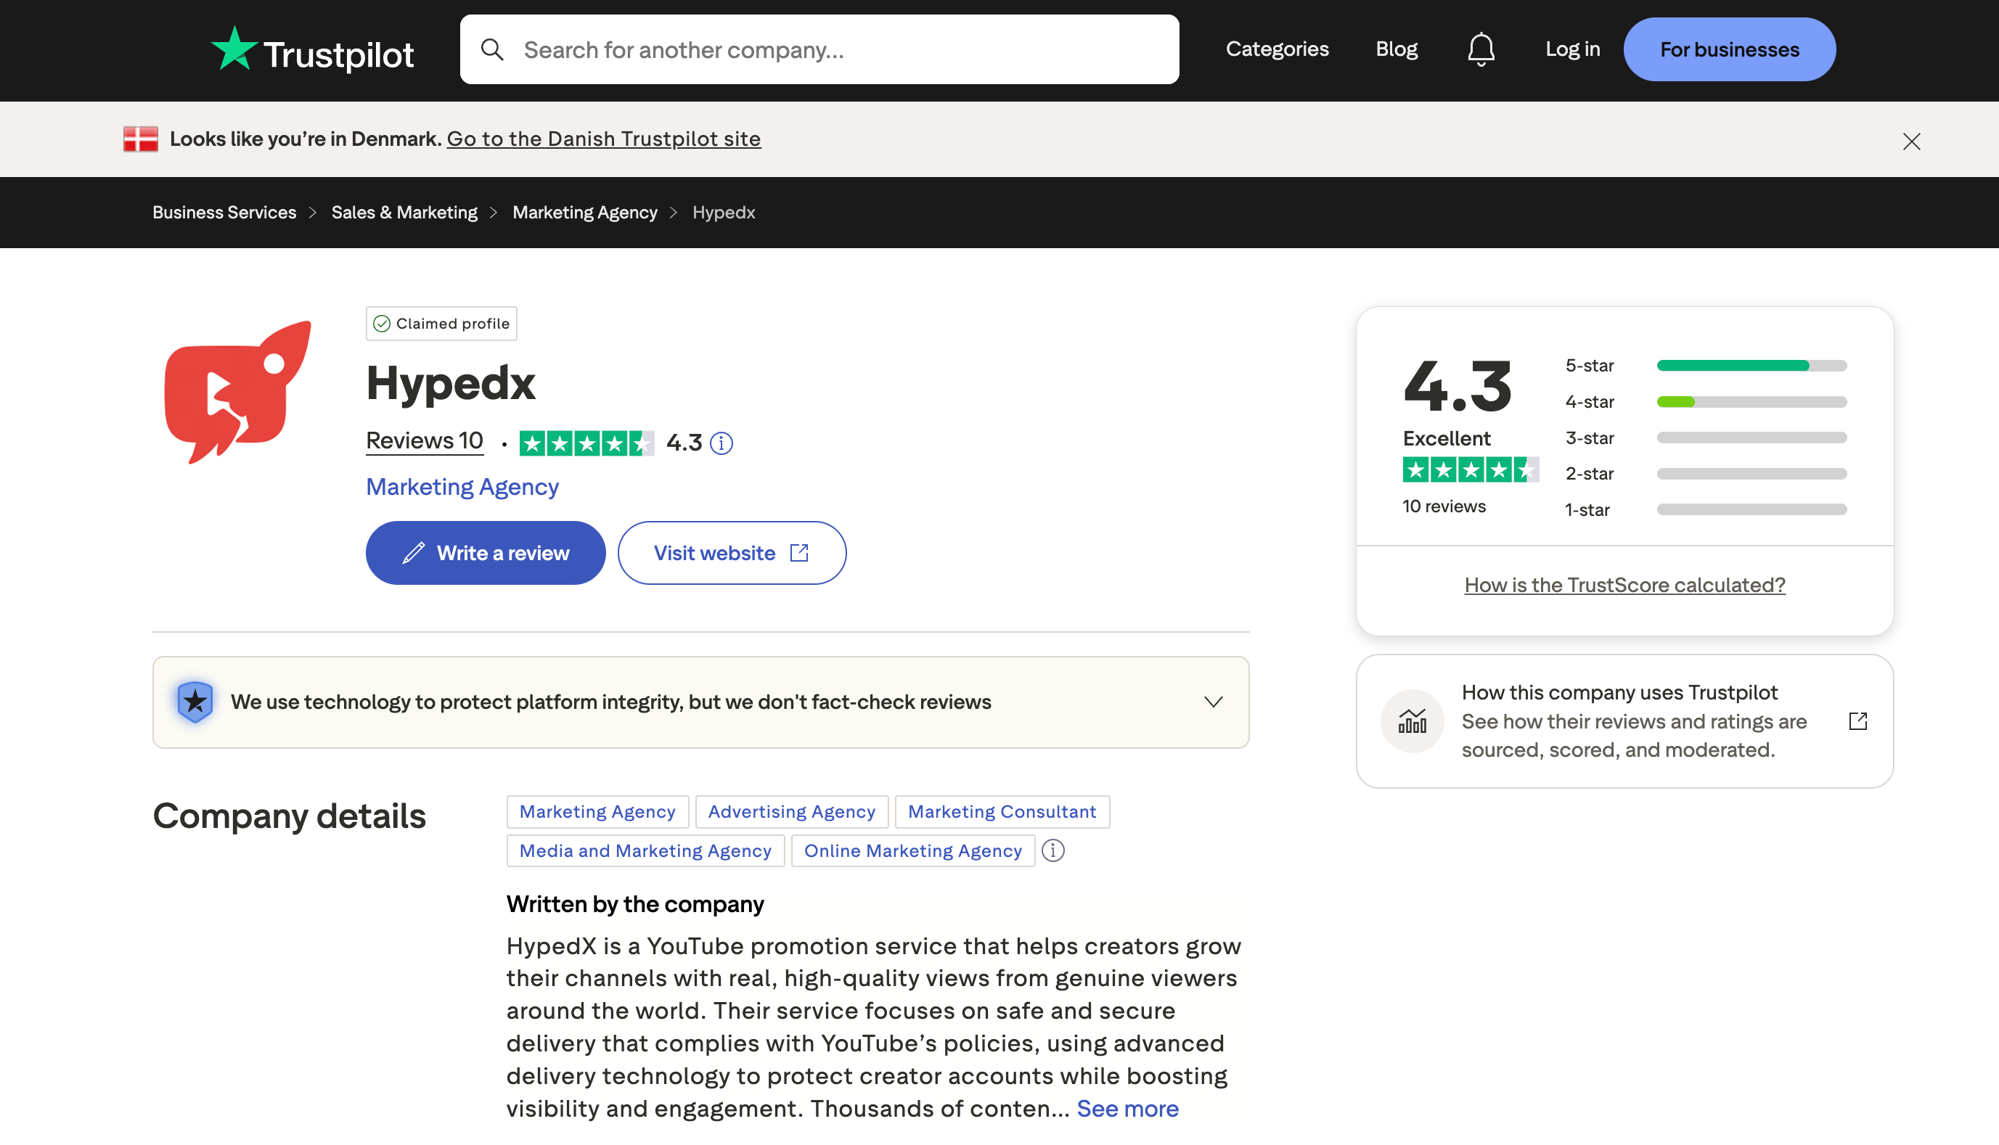The width and height of the screenshot is (1999, 1145).
Task: Dismiss the Denmark location banner
Action: tap(1911, 141)
